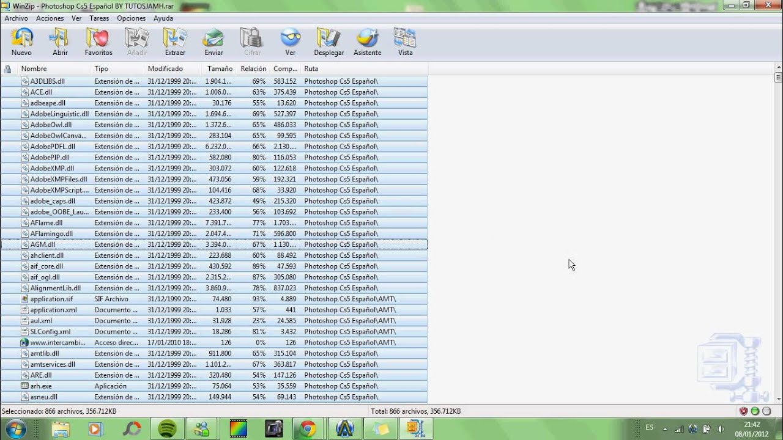Click the ES language indicator in tray
Screen dimensions: 783x440
tap(649, 427)
